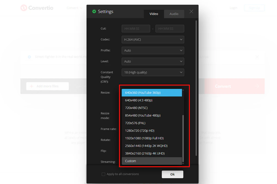Remove the Street Fighter file using its X icon

click(x=257, y=57)
